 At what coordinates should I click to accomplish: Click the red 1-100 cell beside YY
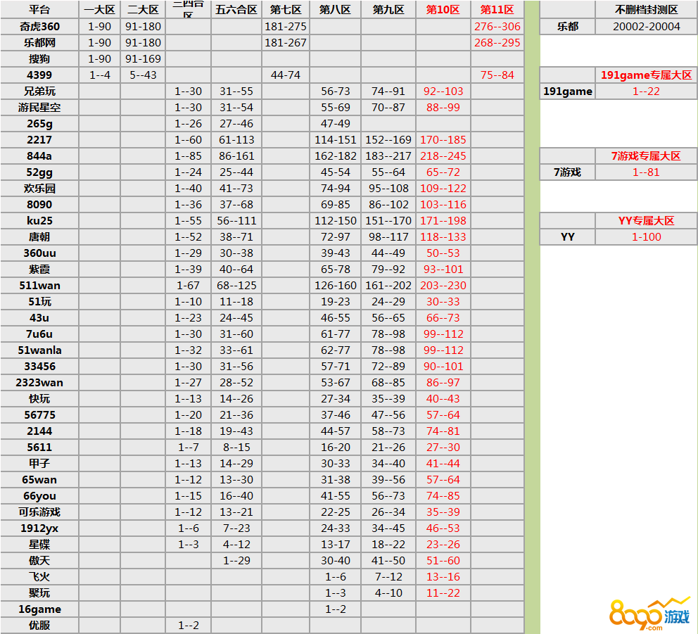tap(646, 236)
